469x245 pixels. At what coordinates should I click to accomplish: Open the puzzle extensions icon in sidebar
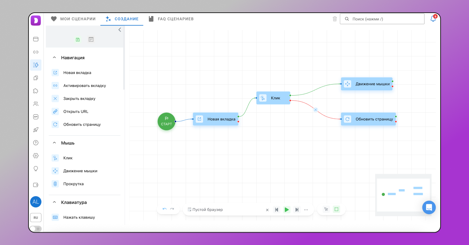[x=36, y=91]
